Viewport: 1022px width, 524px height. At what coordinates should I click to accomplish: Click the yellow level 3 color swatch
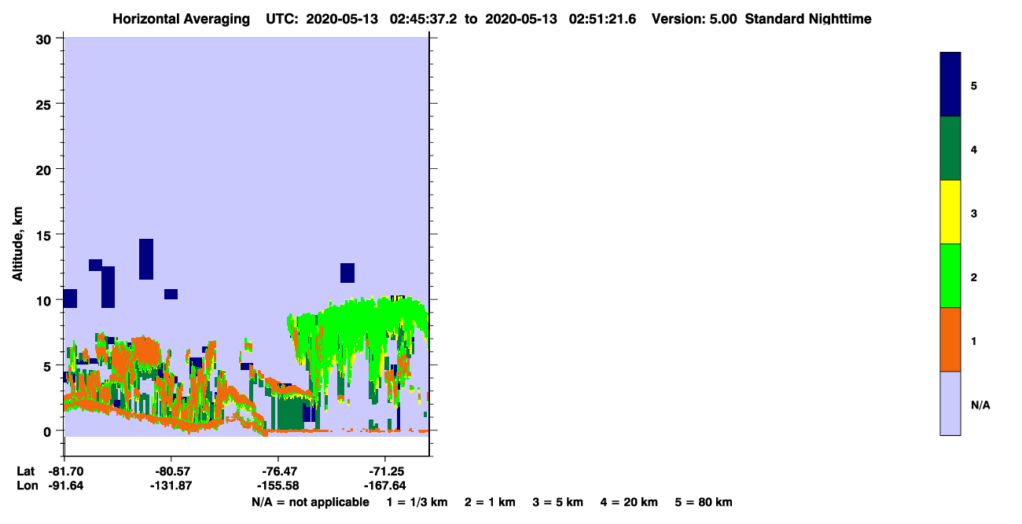[x=950, y=212]
